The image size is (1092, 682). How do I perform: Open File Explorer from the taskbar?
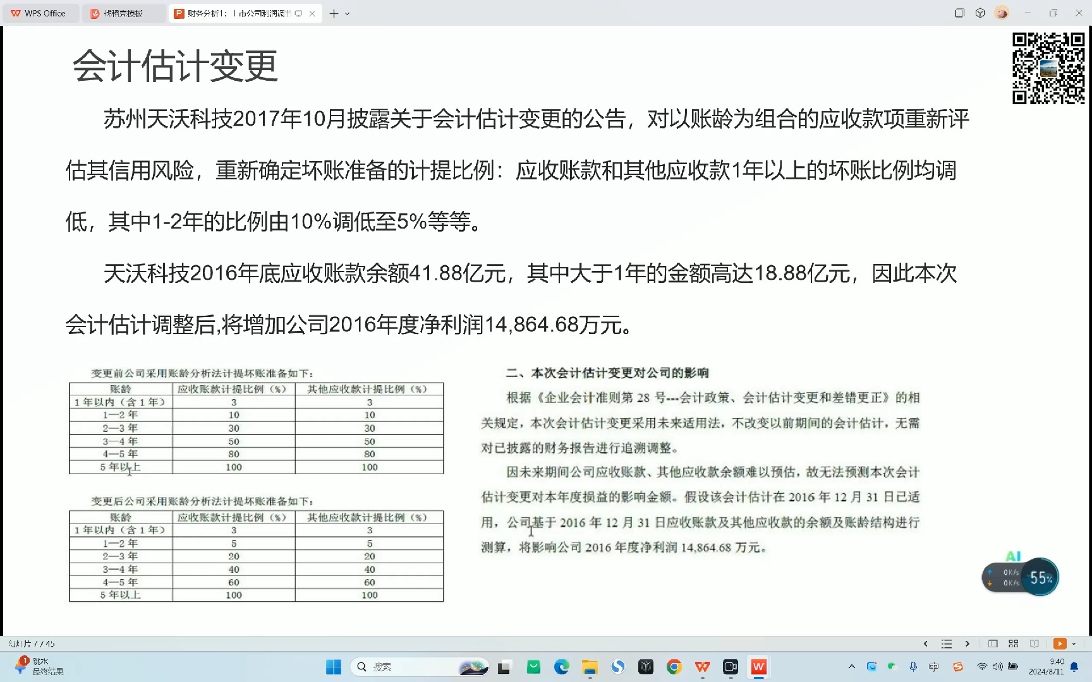pos(590,667)
